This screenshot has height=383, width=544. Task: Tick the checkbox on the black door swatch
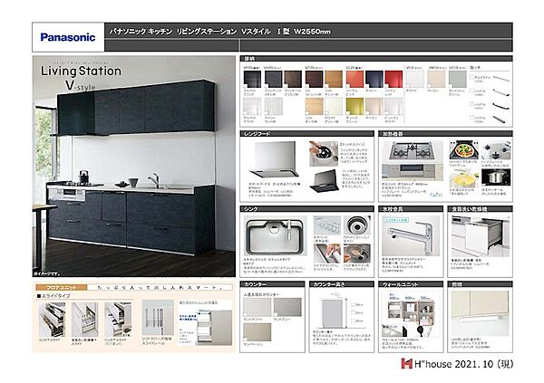246,86
